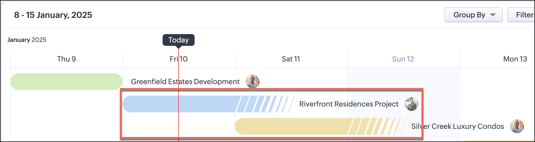Screen dimensions: 535x142
Task: Open the Group By dropdown
Action: 473,15
